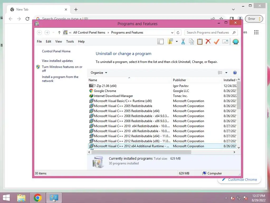Show hidden tray icons arrow
The image size is (270, 203).
tap(226, 198)
